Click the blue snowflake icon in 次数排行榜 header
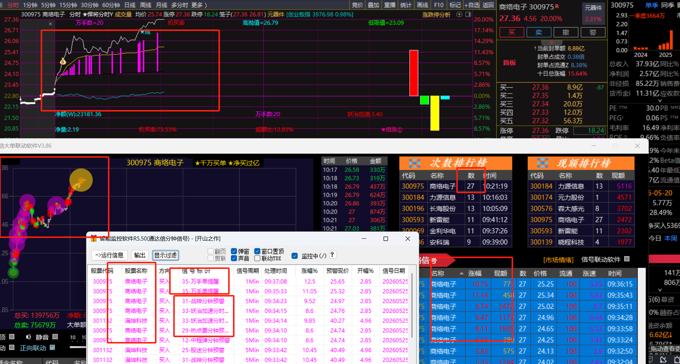 pyautogui.click(x=414, y=163)
